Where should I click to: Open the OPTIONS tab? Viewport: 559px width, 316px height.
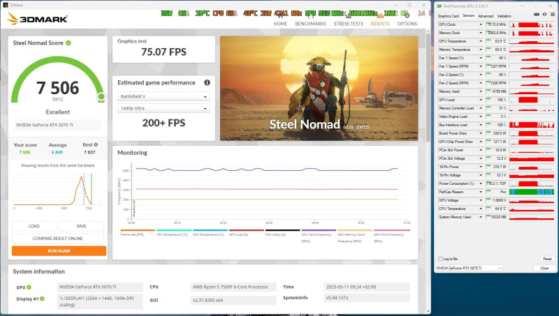click(407, 24)
